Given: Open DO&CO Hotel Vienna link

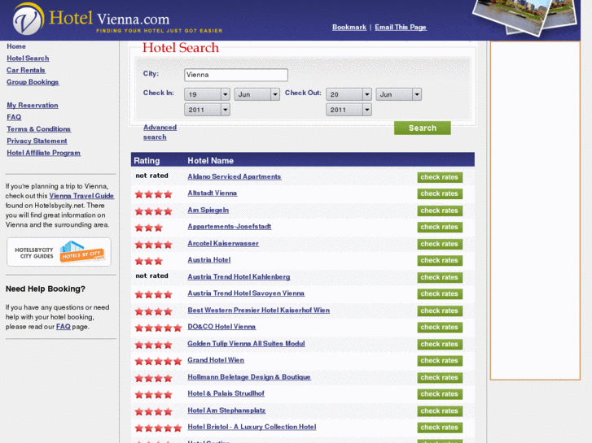Looking at the screenshot, I should 221,327.
